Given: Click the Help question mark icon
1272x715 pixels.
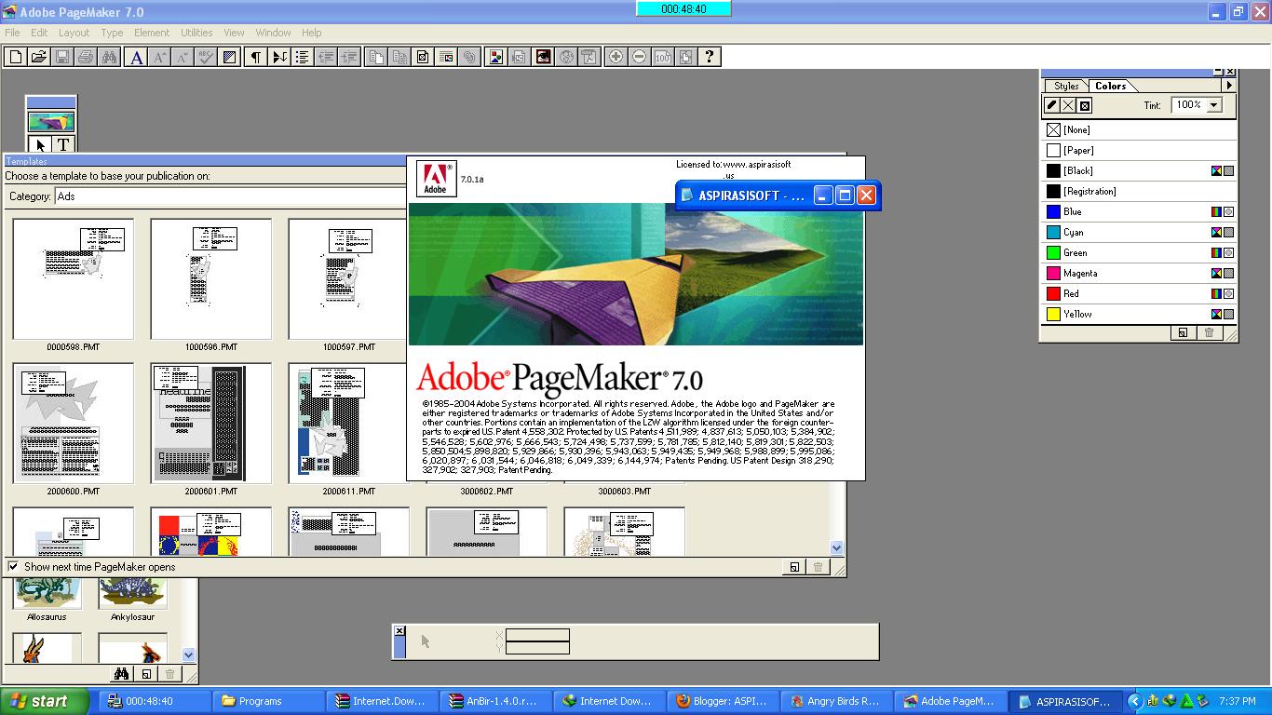Looking at the screenshot, I should coord(709,57).
